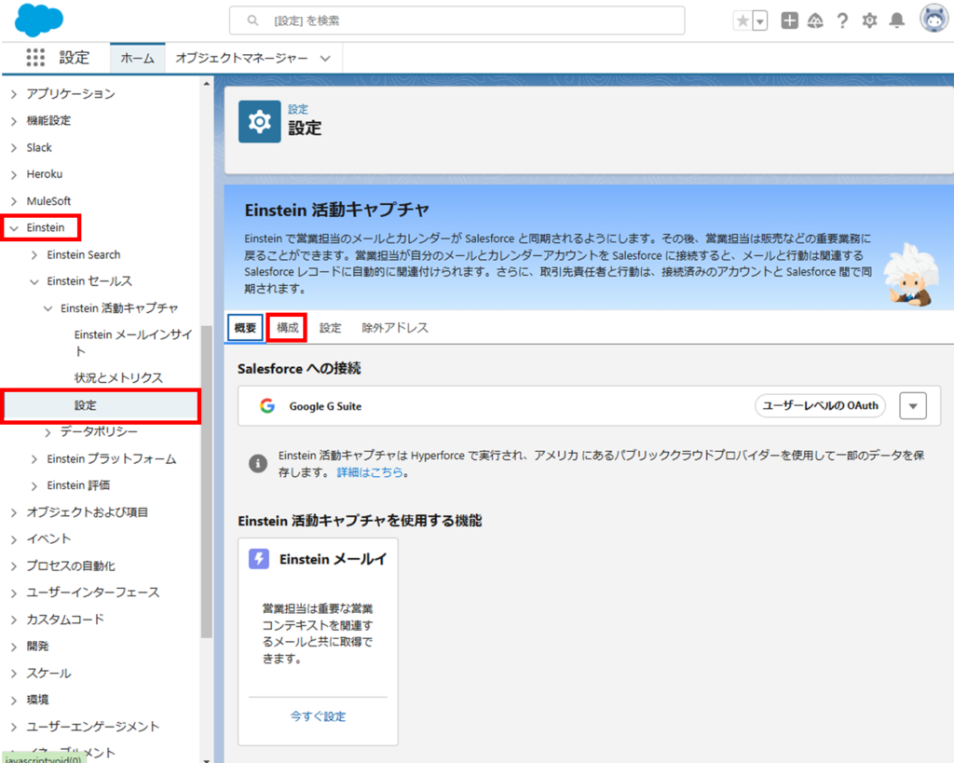Switch to the 概要 tab

point(245,328)
